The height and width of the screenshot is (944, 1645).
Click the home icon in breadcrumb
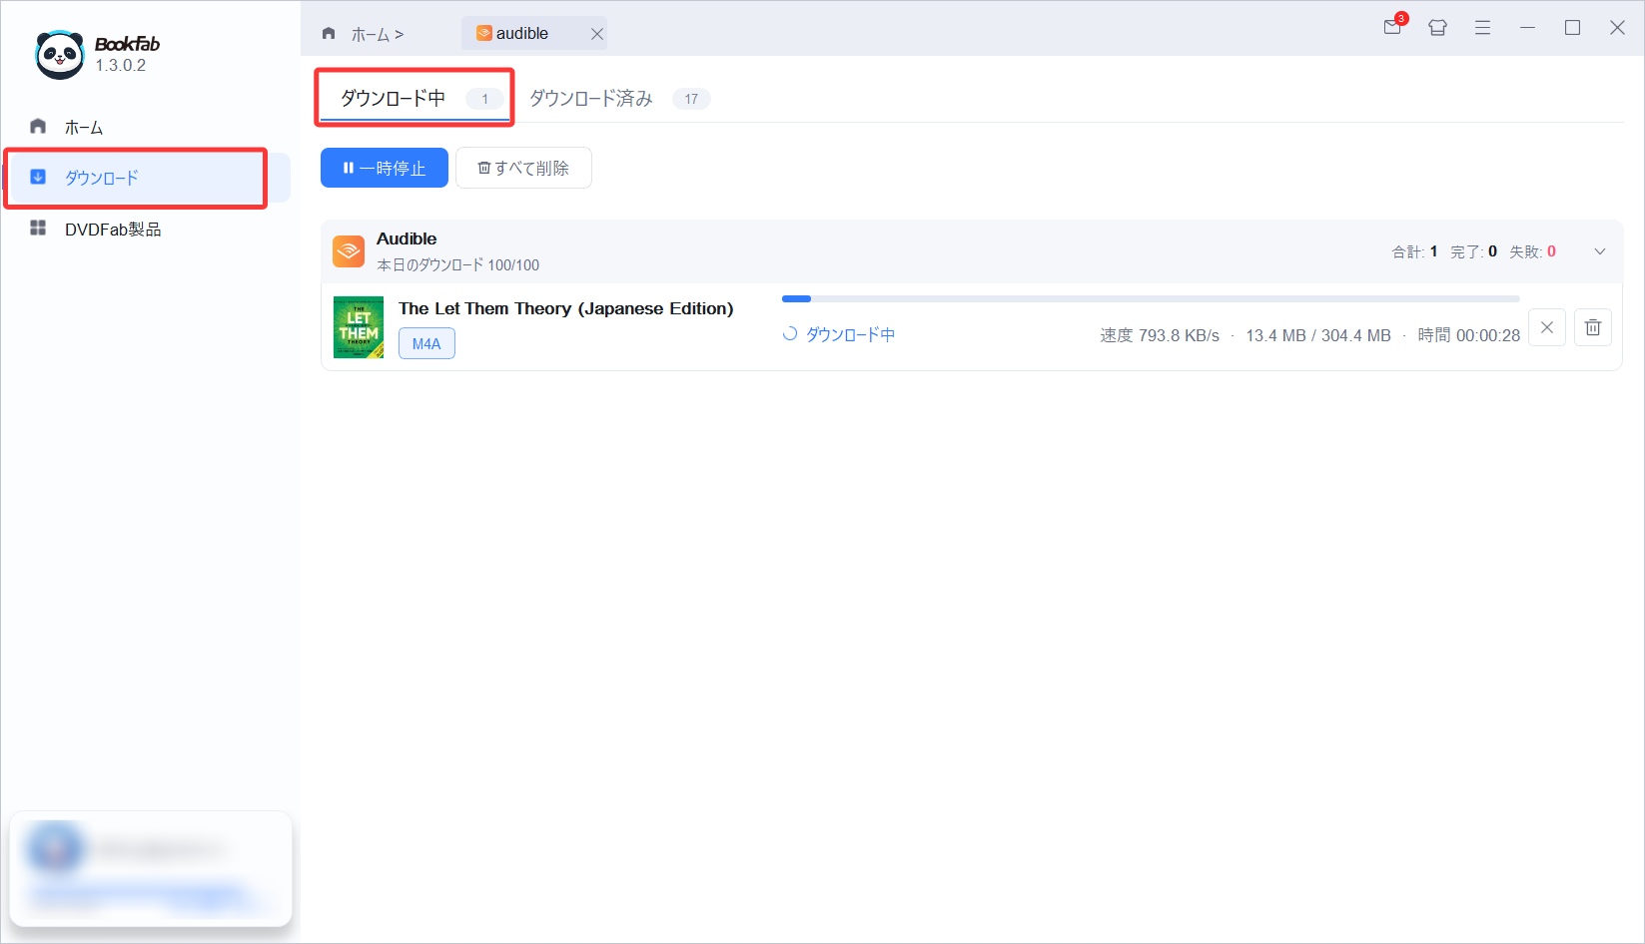click(x=329, y=34)
